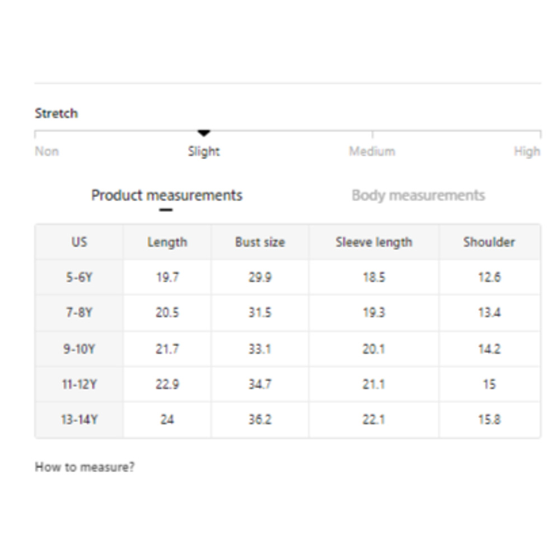Click the US column header

[79, 242]
